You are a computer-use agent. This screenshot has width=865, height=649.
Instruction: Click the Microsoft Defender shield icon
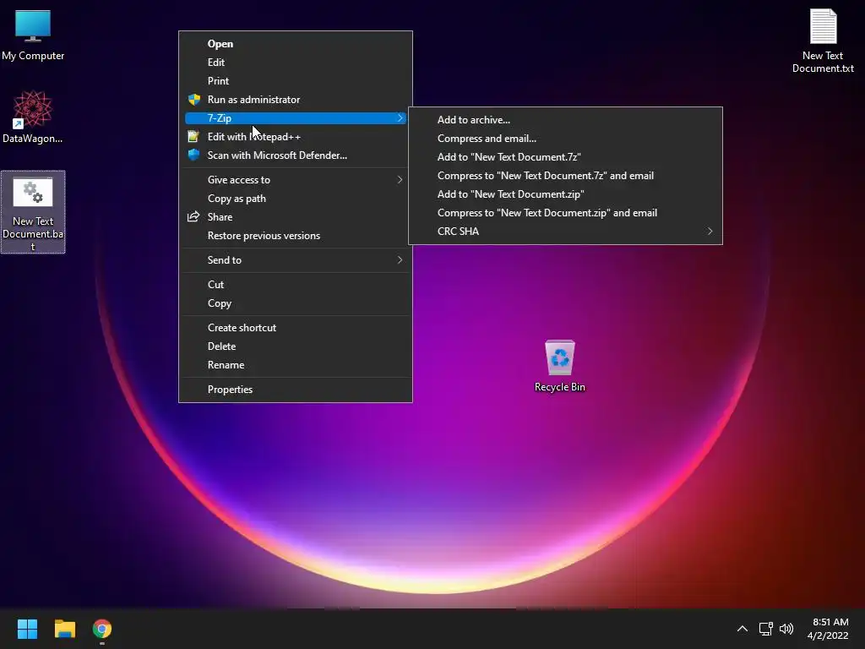click(193, 155)
